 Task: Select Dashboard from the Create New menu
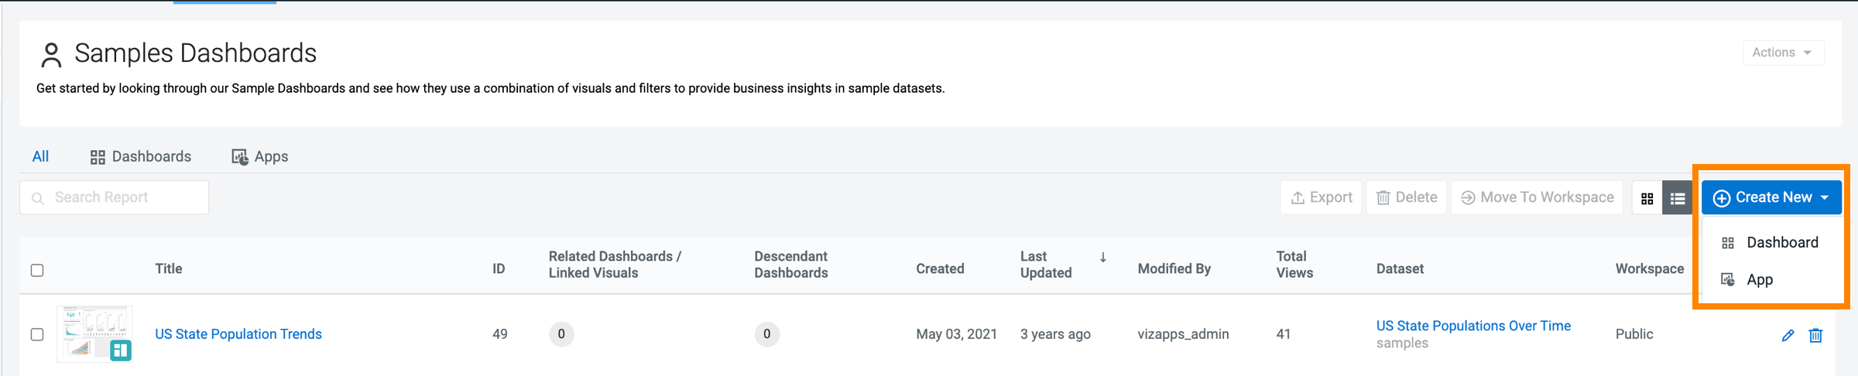point(1781,242)
